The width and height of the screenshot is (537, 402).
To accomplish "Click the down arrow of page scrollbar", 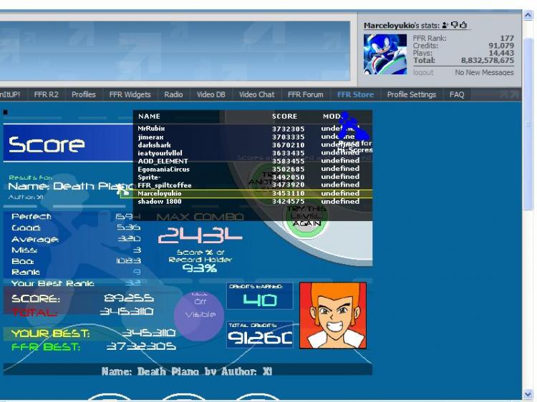I will (528, 394).
